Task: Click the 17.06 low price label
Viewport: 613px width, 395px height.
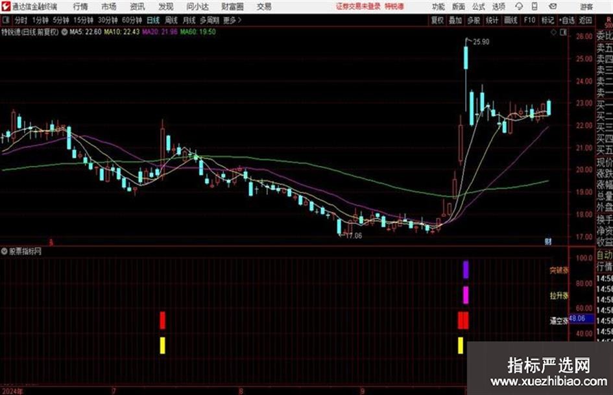Action: pos(354,236)
